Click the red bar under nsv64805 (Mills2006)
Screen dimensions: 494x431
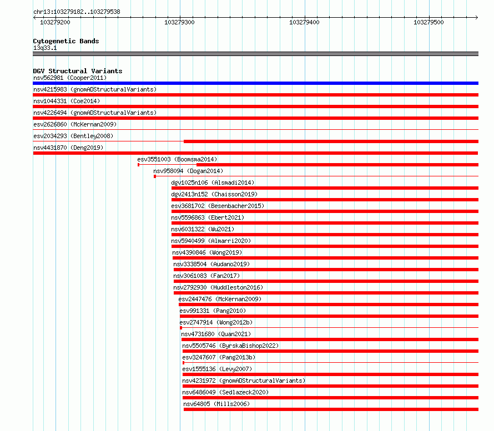[x=331, y=409]
